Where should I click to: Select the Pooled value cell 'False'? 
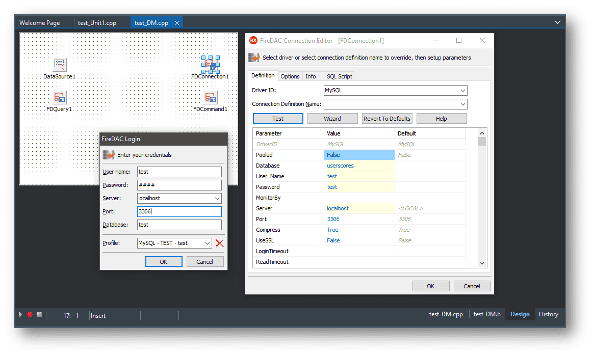click(x=359, y=155)
